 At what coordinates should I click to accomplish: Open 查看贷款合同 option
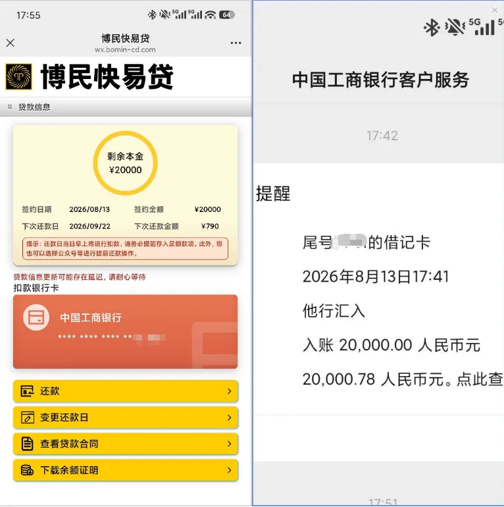tap(126, 444)
